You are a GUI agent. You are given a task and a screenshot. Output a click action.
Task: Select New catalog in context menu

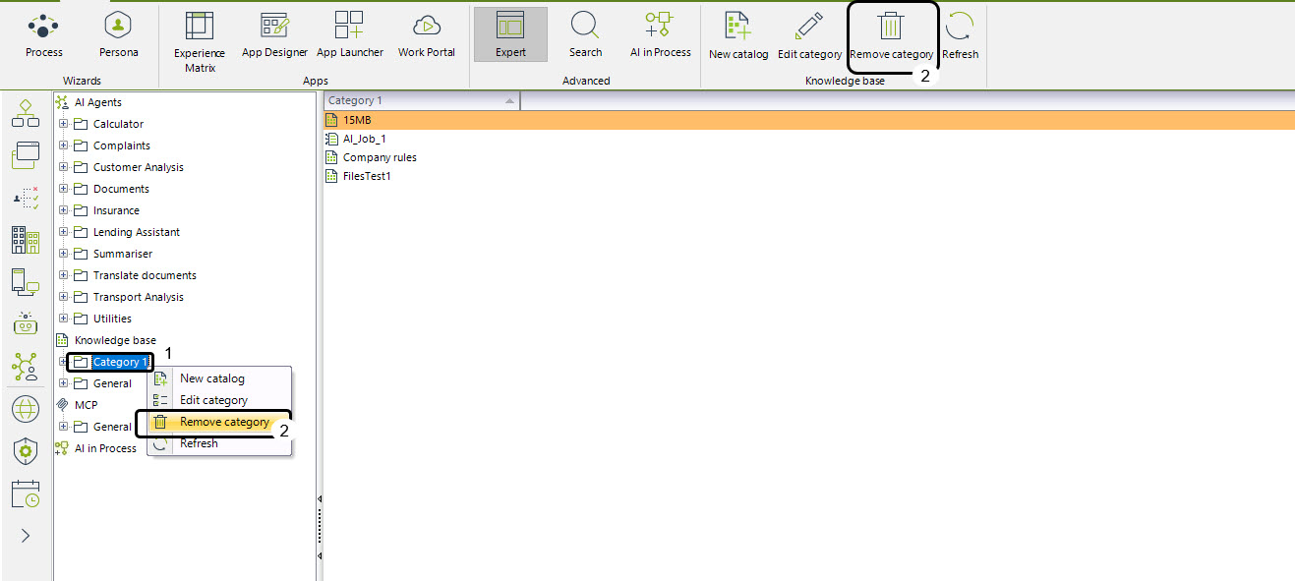pyautogui.click(x=211, y=378)
